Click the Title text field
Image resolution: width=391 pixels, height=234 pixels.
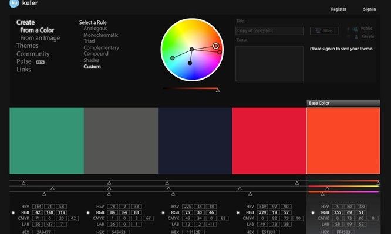(x=269, y=30)
